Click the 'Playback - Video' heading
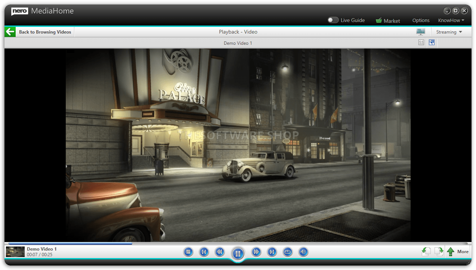The width and height of the screenshot is (476, 270). point(238,32)
